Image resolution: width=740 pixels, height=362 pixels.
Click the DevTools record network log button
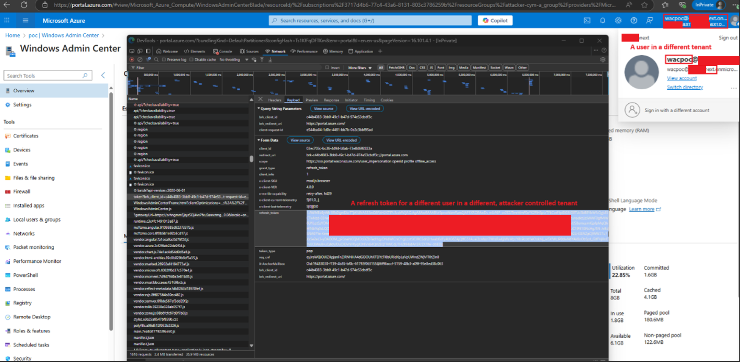[x=132, y=60]
